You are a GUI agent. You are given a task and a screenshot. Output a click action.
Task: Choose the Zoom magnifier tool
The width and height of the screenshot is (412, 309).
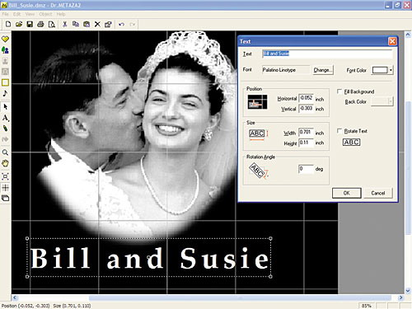tap(5, 152)
